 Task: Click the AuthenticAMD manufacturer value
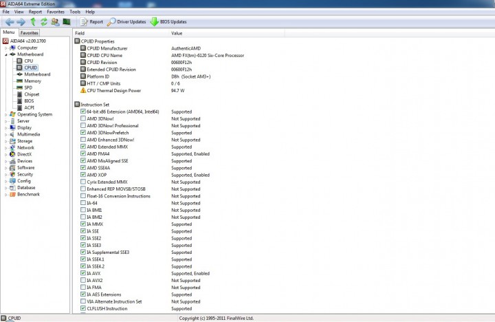pyautogui.click(x=186, y=48)
